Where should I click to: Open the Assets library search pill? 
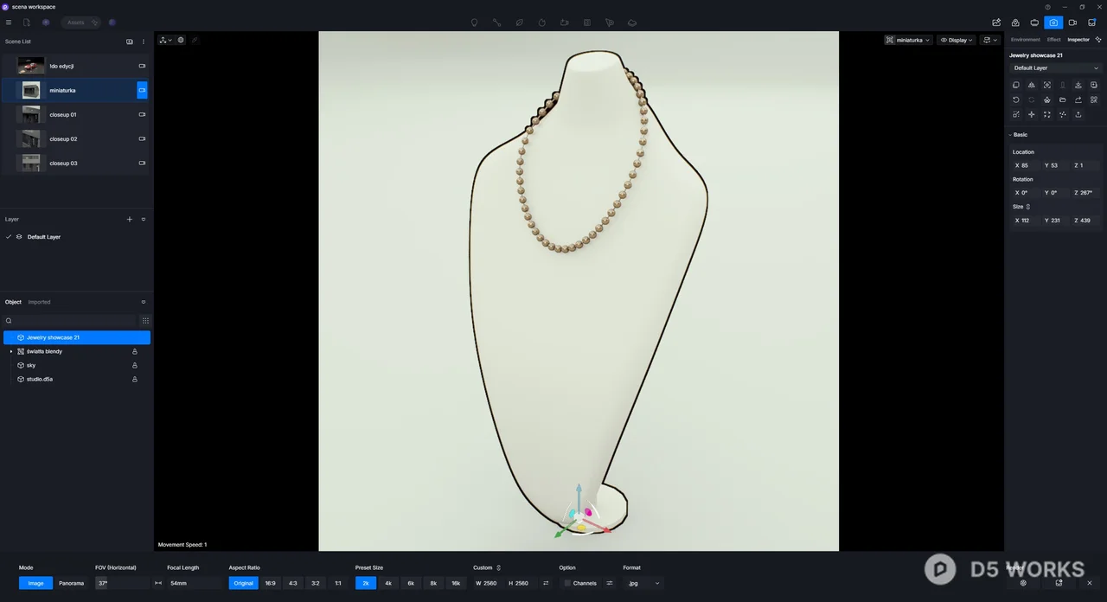coord(81,22)
